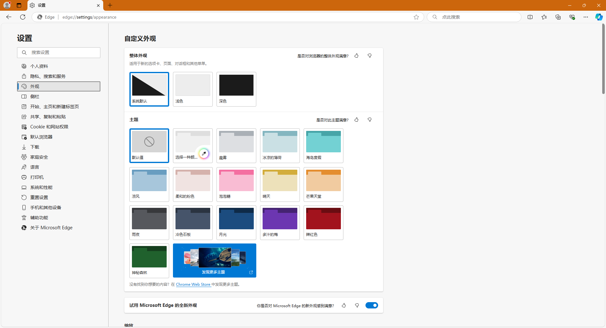Image resolution: width=606 pixels, height=328 pixels.
Task: Go to 重置设置 page
Action: click(x=59, y=197)
